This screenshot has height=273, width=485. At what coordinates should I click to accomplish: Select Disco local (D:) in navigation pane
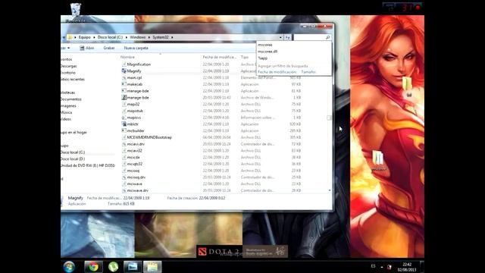[x=73, y=158]
